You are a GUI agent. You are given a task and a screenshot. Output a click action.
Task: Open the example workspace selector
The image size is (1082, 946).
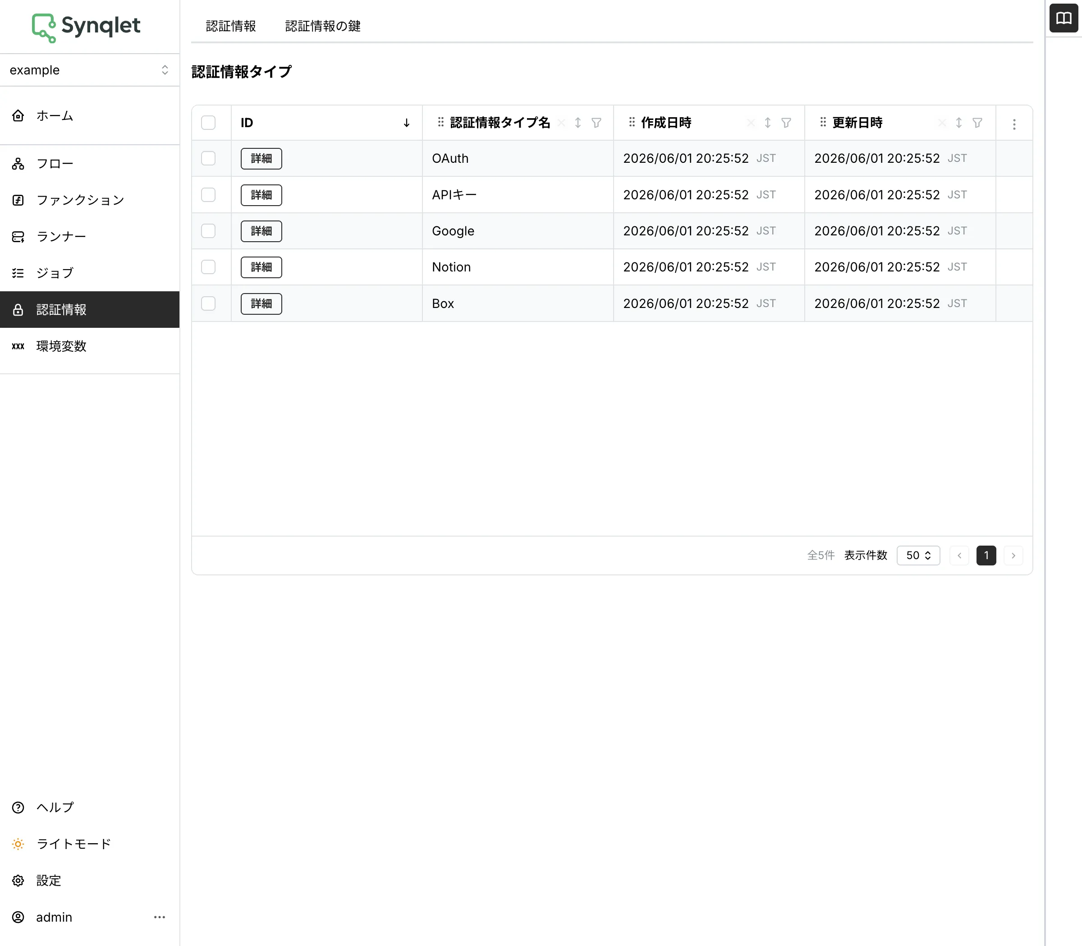pyautogui.click(x=90, y=70)
